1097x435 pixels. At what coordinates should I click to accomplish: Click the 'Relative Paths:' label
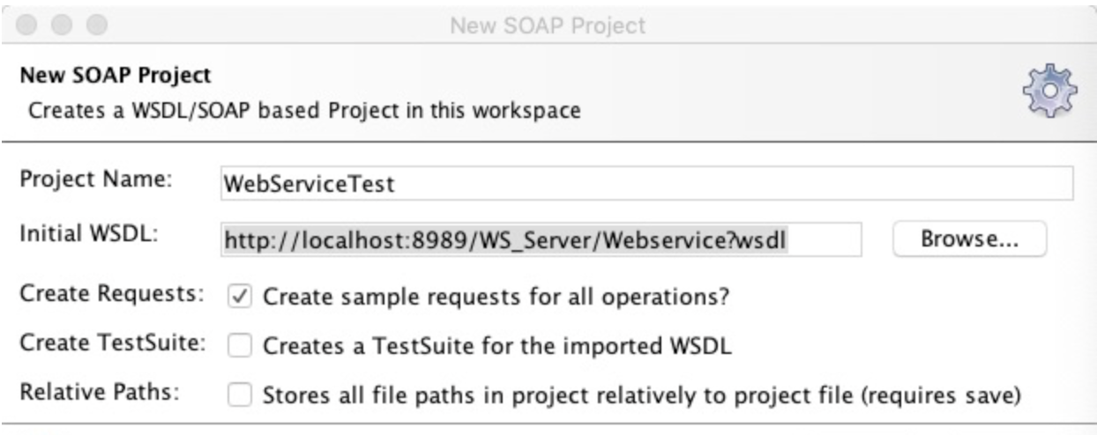click(x=99, y=392)
